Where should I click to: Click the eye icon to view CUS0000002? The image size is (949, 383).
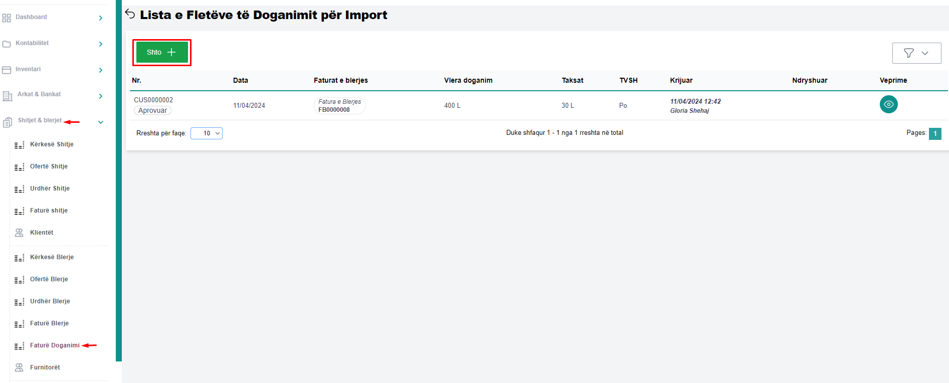[x=888, y=104]
